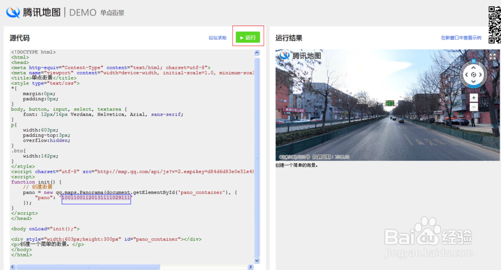The width and height of the screenshot is (501, 270).
Task: Click the compass center reset icon
Action: coord(473,74)
